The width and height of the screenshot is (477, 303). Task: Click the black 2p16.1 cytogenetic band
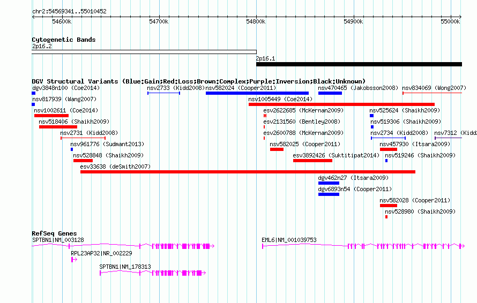[x=359, y=64]
